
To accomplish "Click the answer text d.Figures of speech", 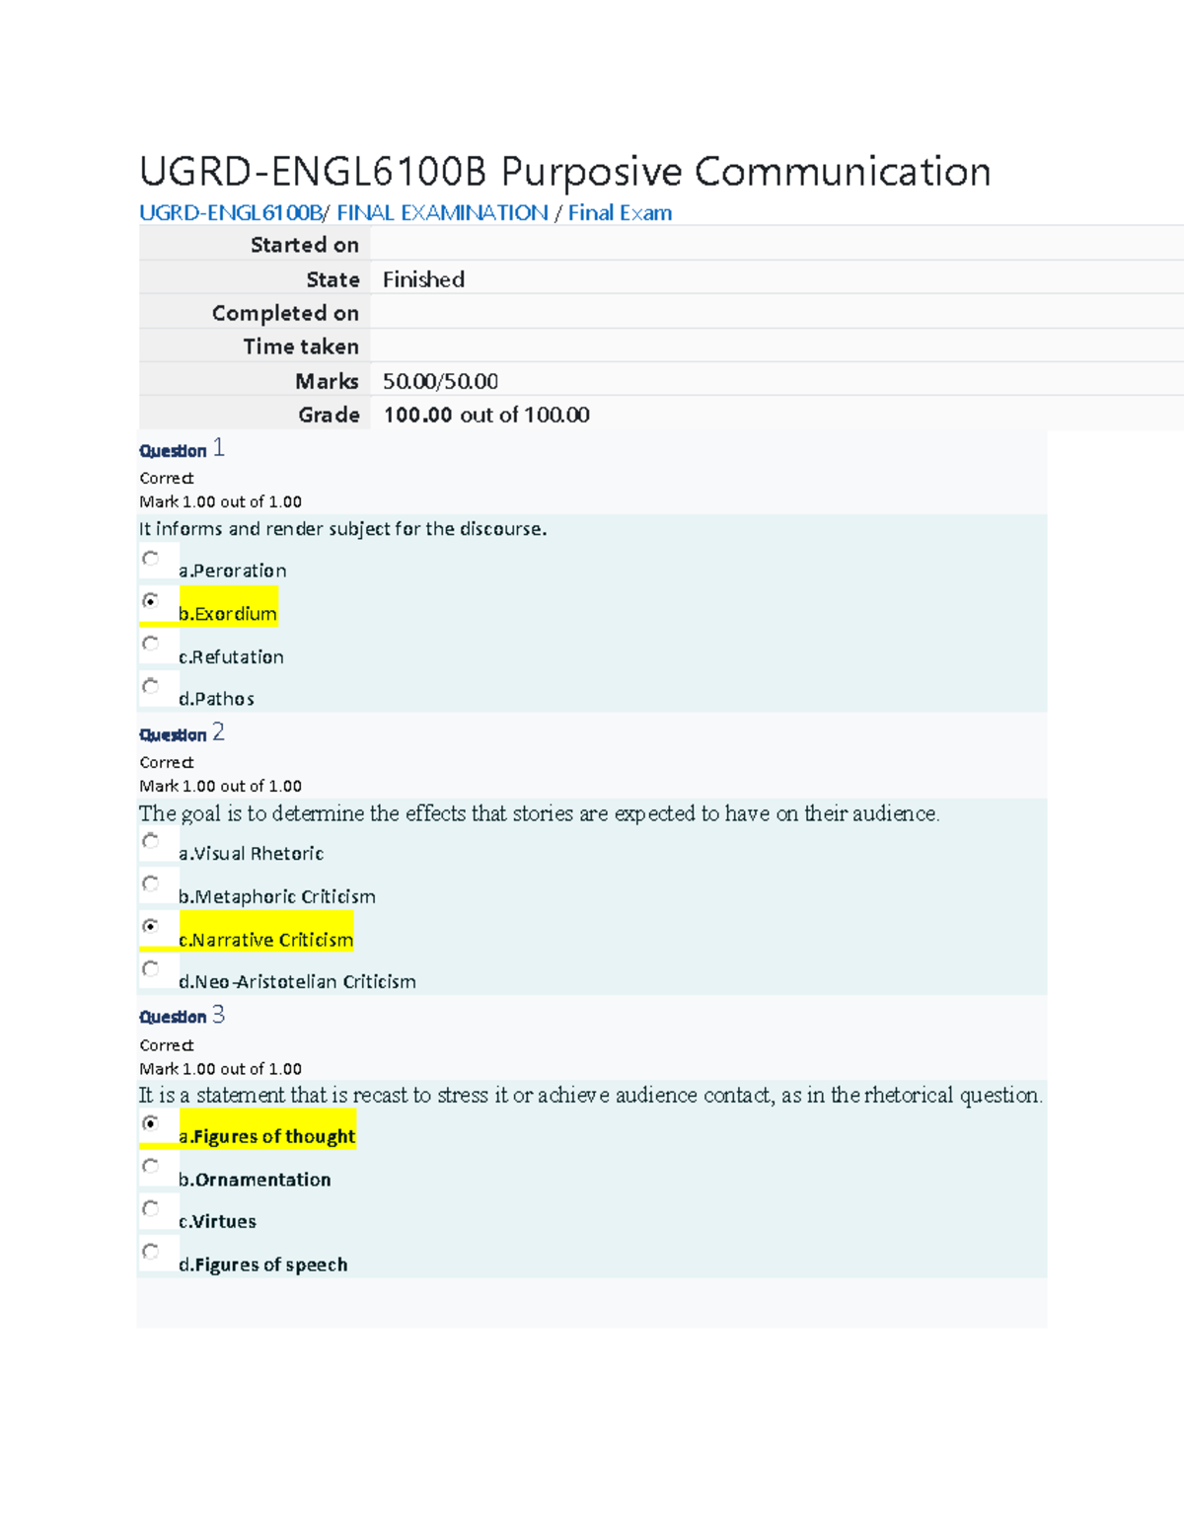I will 263,1265.
